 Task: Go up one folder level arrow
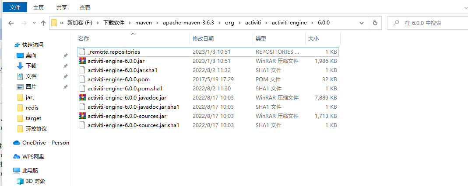pyautogui.click(x=43, y=23)
